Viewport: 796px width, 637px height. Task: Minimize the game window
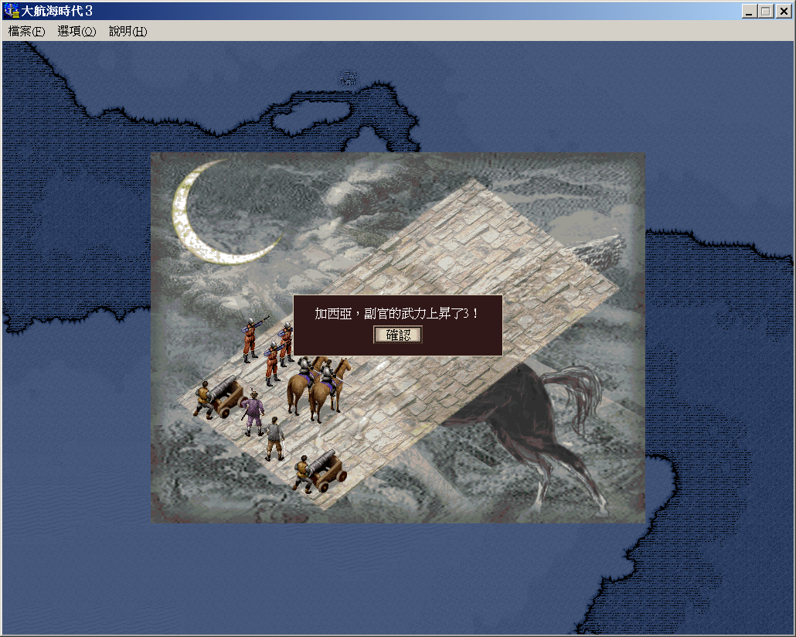[x=750, y=12]
